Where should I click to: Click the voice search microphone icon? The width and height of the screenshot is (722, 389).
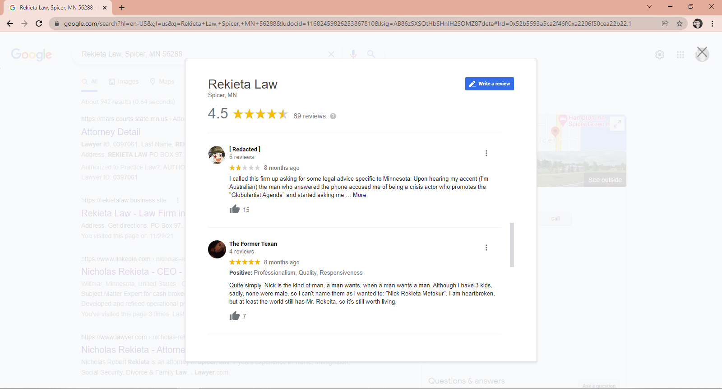[353, 54]
